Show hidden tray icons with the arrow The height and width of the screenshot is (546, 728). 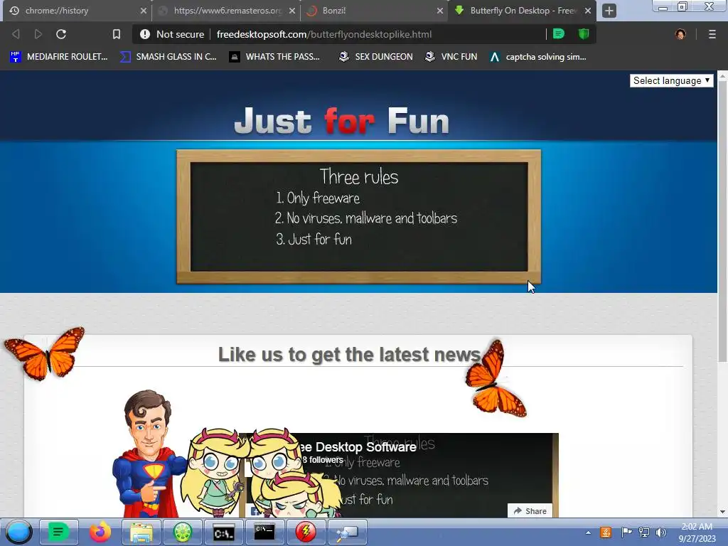(588, 532)
